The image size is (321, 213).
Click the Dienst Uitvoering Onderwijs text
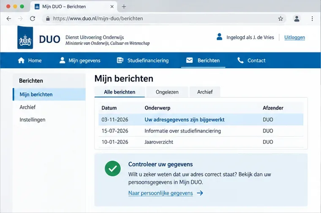tap(95, 38)
